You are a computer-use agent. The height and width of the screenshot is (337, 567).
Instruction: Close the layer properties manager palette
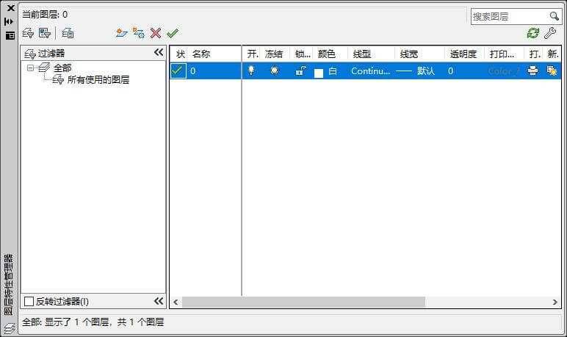pos(10,8)
